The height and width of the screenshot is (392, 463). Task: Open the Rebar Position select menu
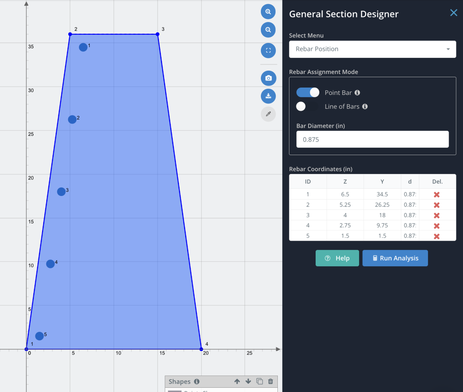click(372, 49)
